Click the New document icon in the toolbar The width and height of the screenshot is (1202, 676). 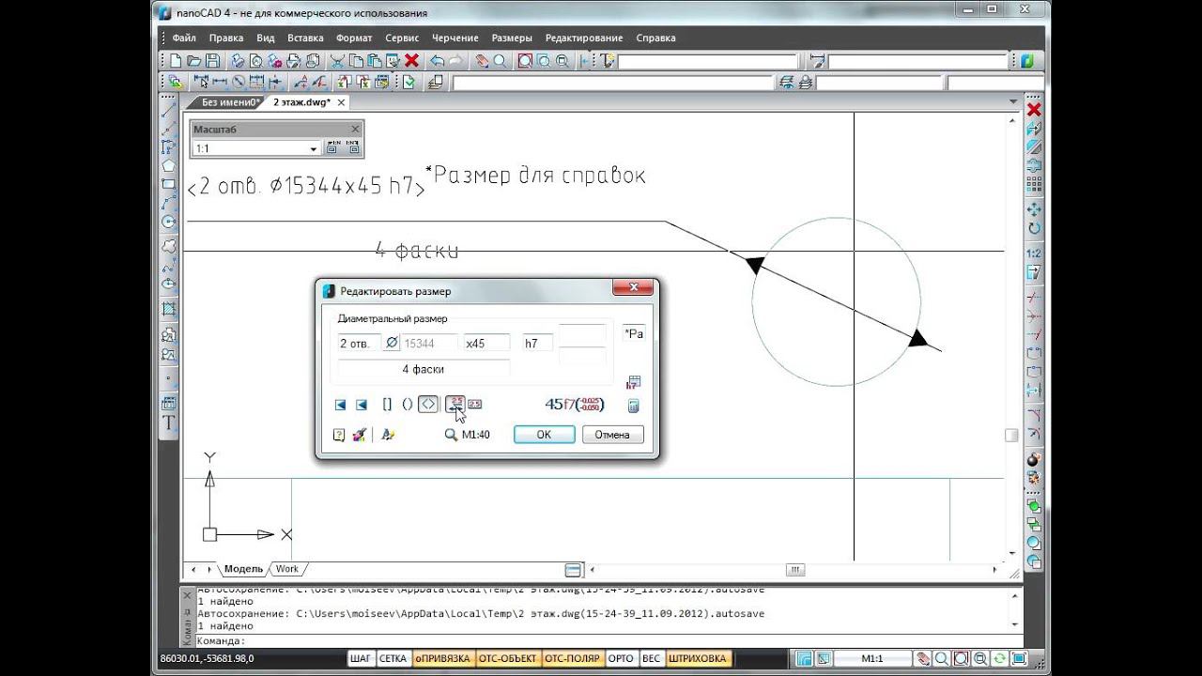pyautogui.click(x=176, y=61)
